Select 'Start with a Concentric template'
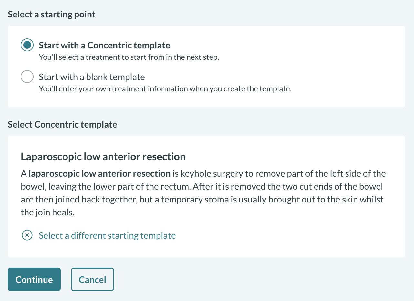 104,45
